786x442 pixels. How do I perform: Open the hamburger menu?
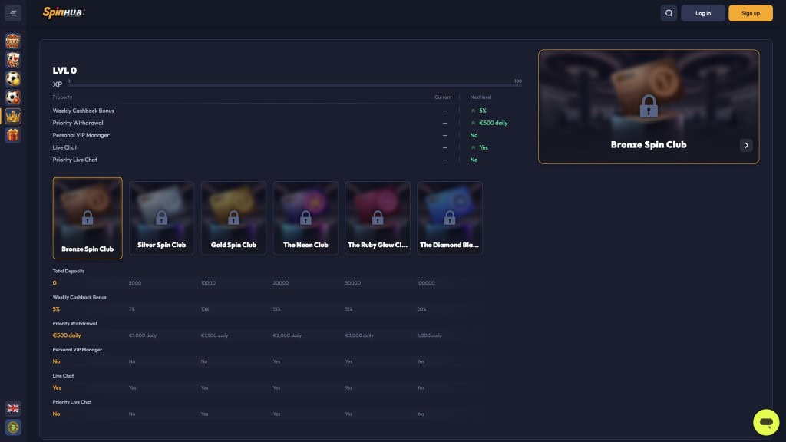pos(13,13)
